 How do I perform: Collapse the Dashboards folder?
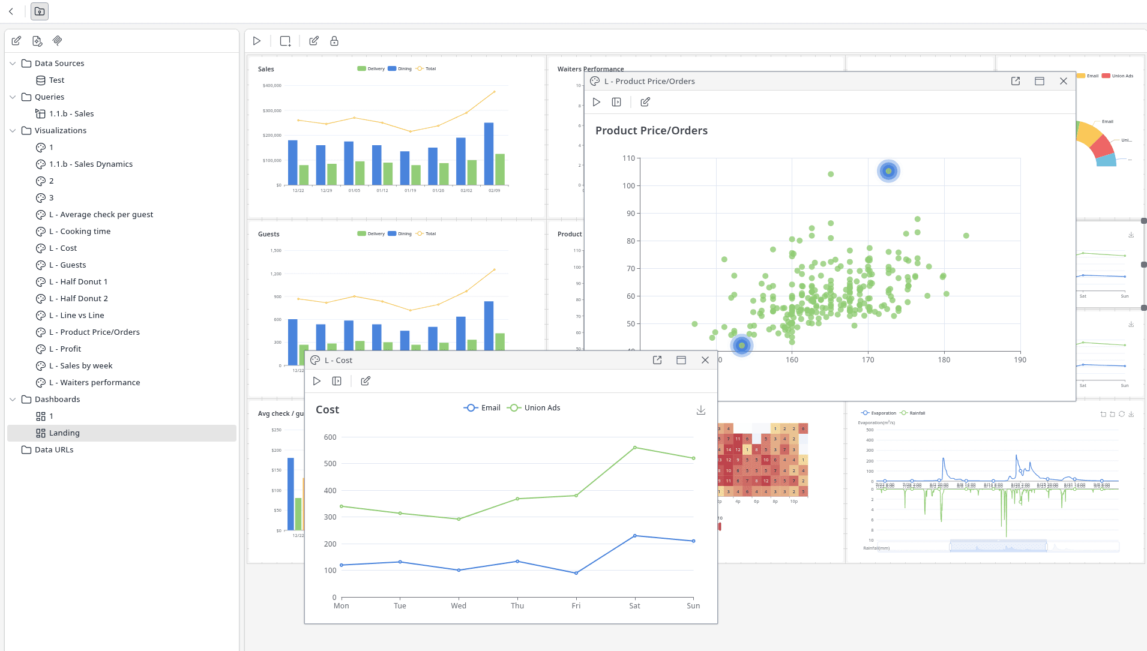13,399
